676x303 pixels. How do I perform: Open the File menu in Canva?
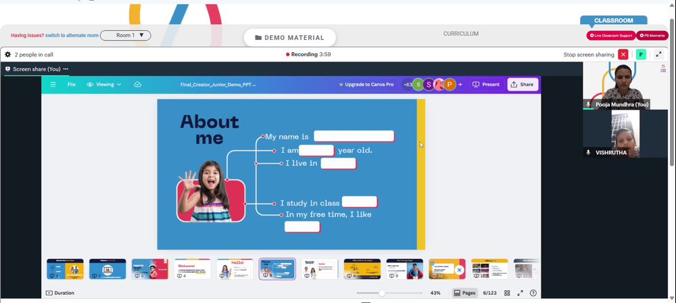pyautogui.click(x=72, y=85)
